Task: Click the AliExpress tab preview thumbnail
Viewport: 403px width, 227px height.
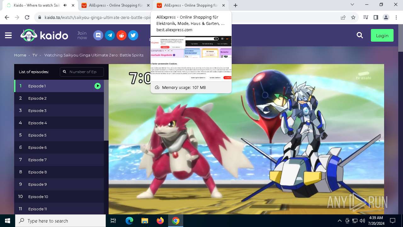Action: 191,59
